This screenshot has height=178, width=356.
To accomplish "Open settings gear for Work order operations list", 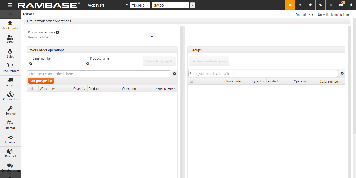I will (x=174, y=74).
